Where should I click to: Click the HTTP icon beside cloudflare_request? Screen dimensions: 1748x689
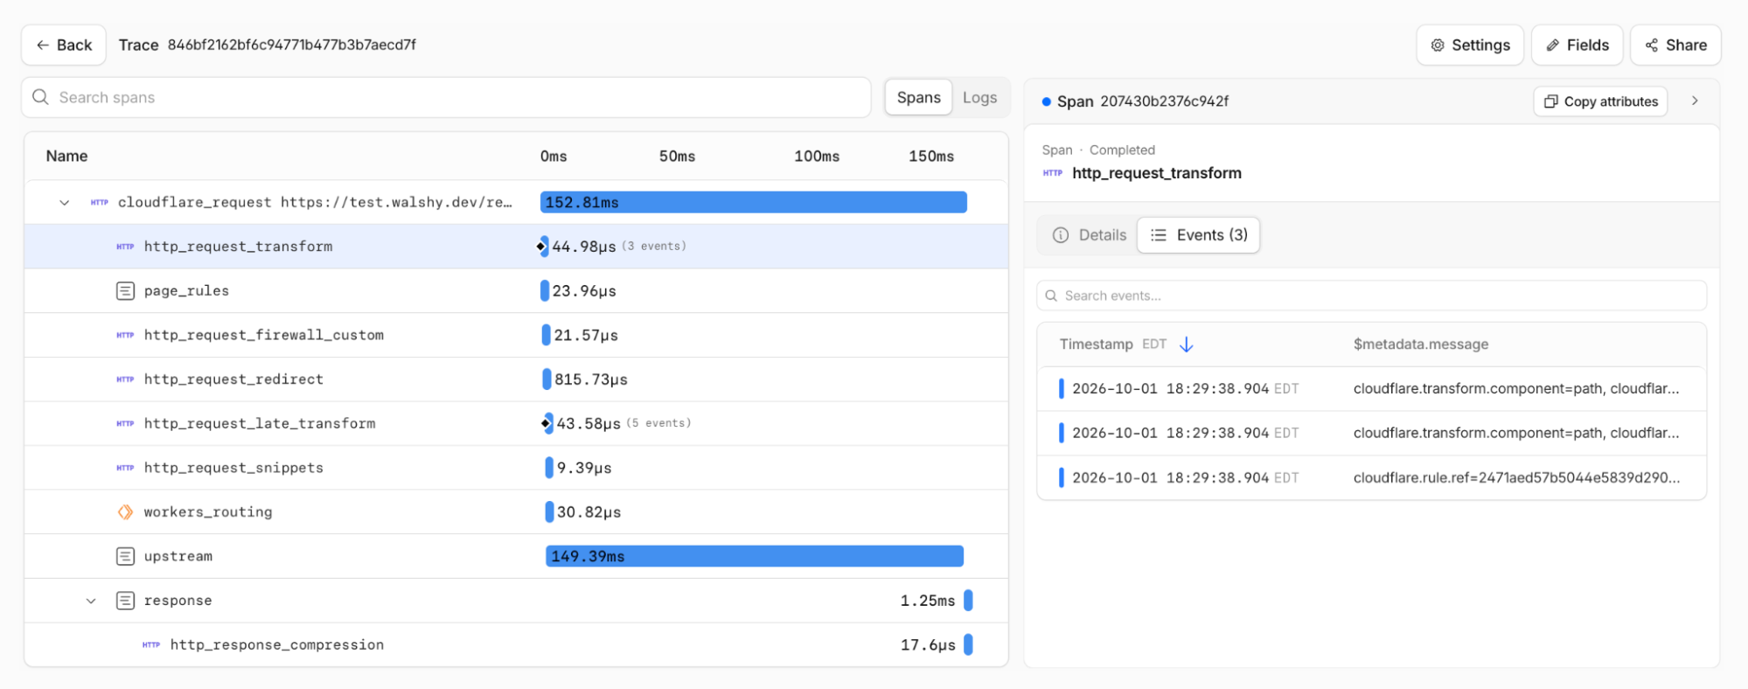click(100, 203)
